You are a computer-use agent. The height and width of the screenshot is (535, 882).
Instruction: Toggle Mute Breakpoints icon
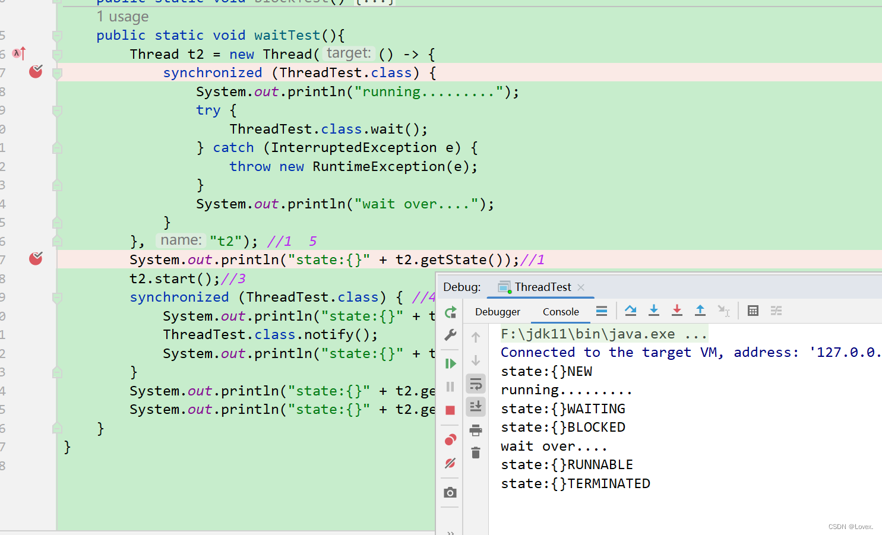(x=450, y=463)
